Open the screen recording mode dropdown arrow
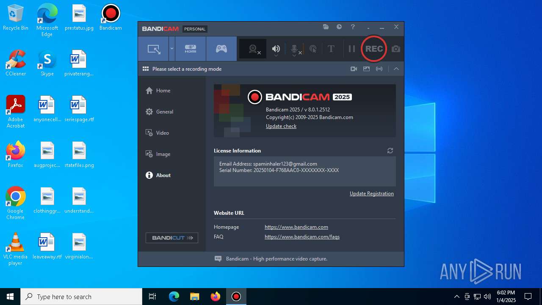 coord(172,49)
